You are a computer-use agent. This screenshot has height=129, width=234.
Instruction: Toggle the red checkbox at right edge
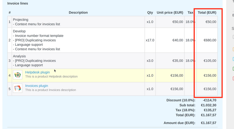(233, 78)
